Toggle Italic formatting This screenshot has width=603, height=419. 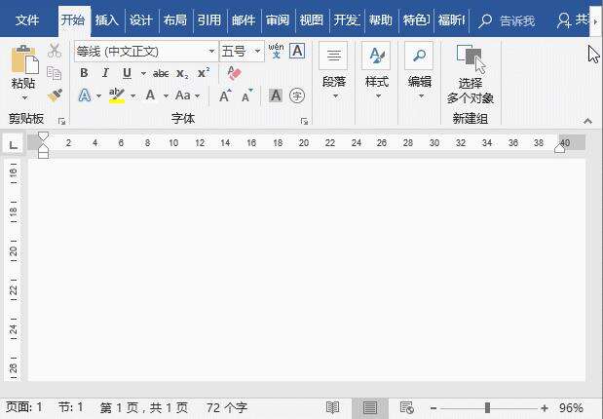tap(105, 73)
